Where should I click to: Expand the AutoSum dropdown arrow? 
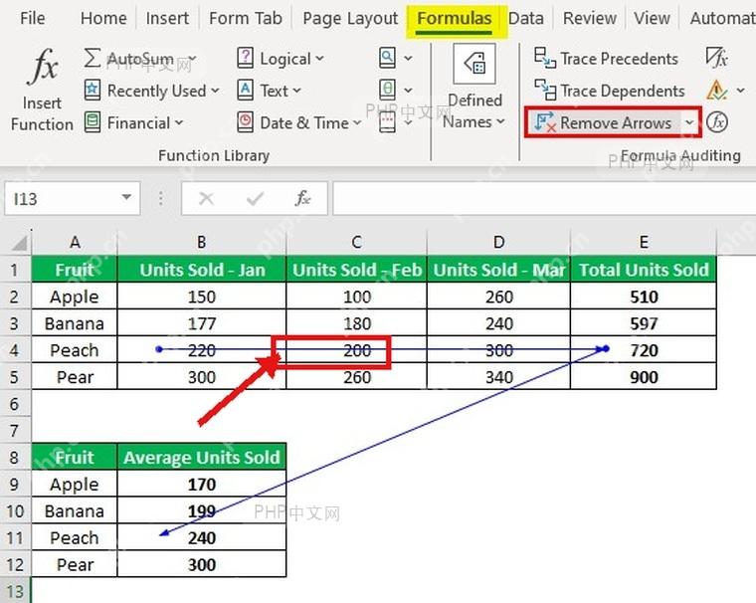tap(192, 59)
